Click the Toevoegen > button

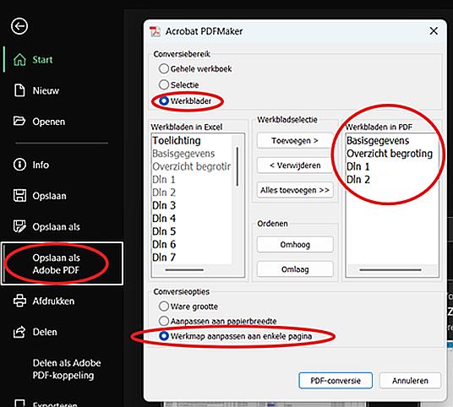click(x=295, y=140)
